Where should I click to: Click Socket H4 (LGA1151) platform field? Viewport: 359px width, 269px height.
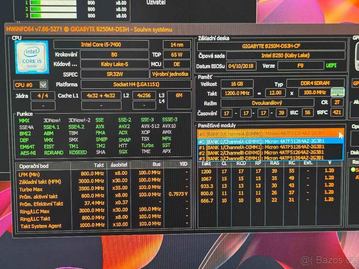click(x=136, y=84)
